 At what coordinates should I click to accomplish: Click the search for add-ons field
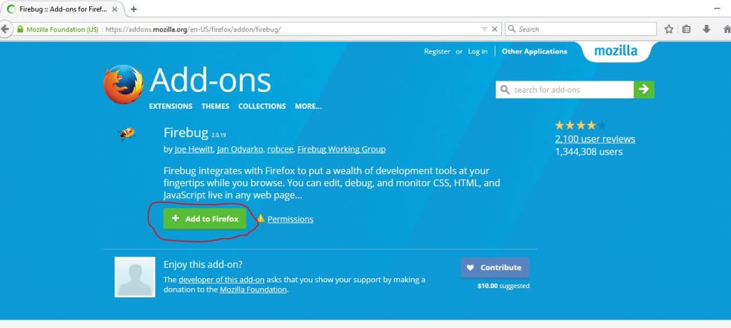coord(565,89)
